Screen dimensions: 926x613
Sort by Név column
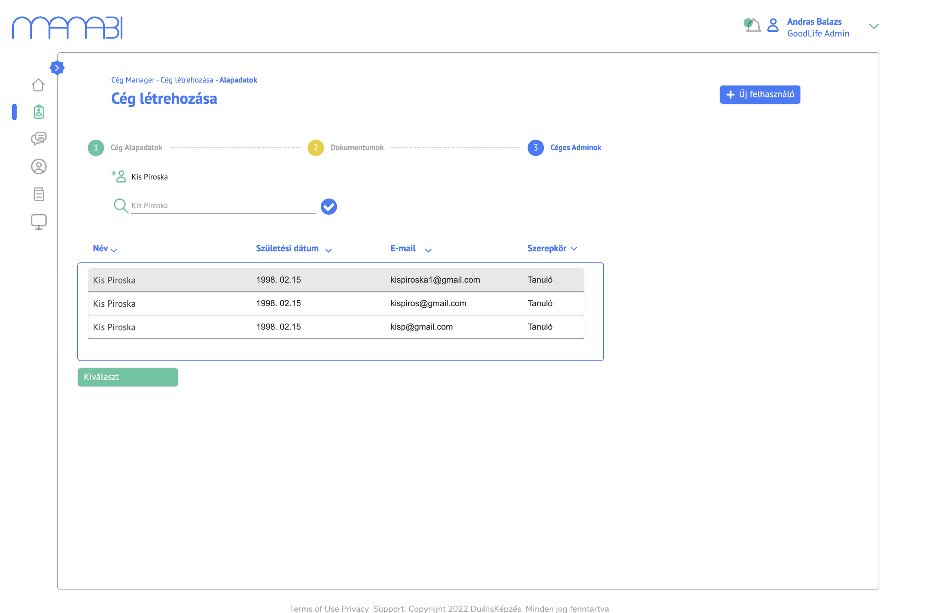(105, 249)
